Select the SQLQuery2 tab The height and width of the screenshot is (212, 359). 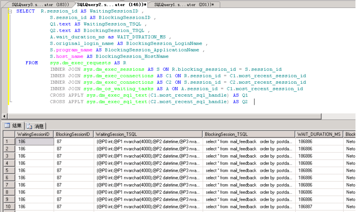point(111,5)
